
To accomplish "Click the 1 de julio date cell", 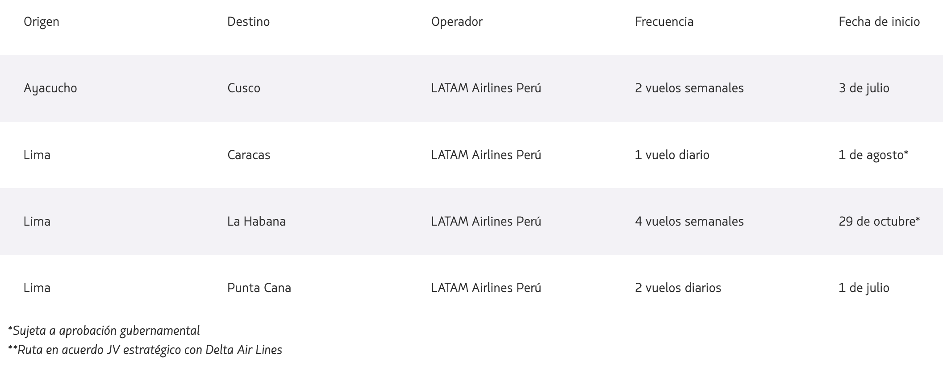I will tap(864, 288).
